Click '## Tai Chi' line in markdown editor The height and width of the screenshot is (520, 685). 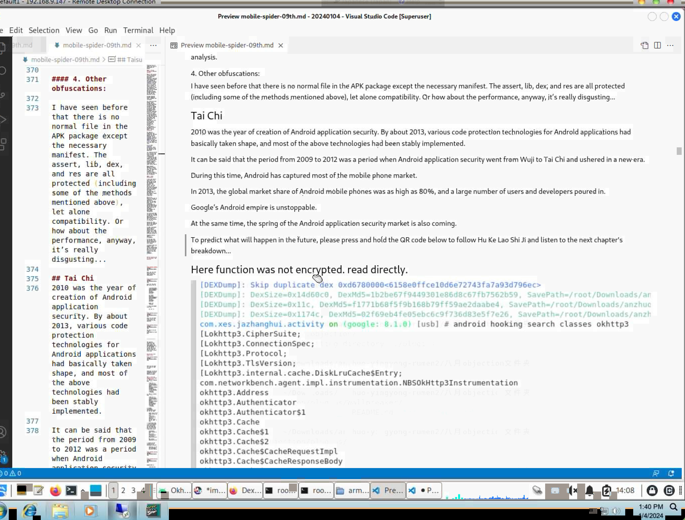73,278
